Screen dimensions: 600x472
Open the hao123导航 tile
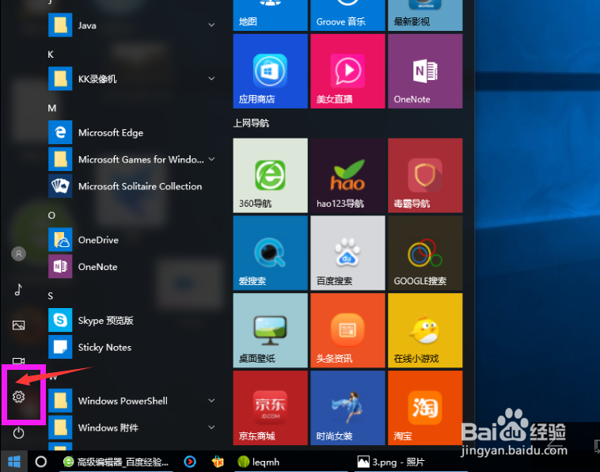click(x=347, y=175)
